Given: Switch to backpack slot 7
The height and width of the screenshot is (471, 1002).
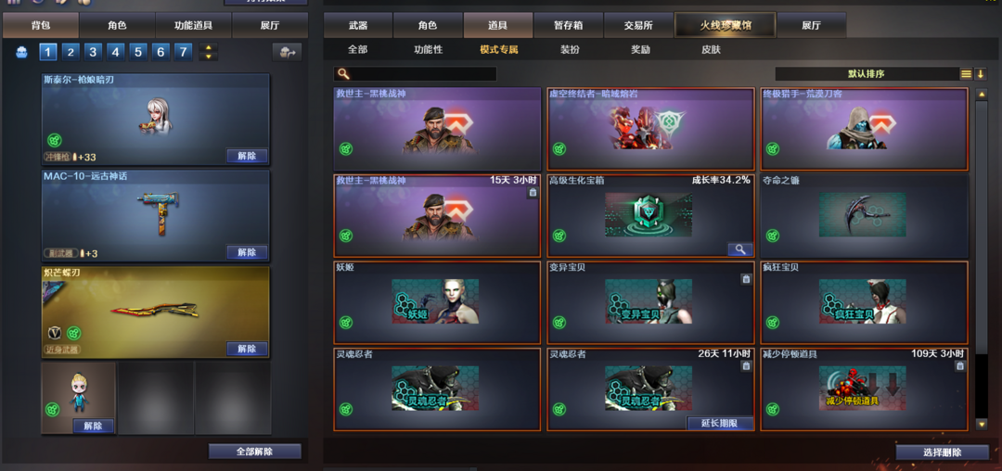Looking at the screenshot, I should [184, 52].
